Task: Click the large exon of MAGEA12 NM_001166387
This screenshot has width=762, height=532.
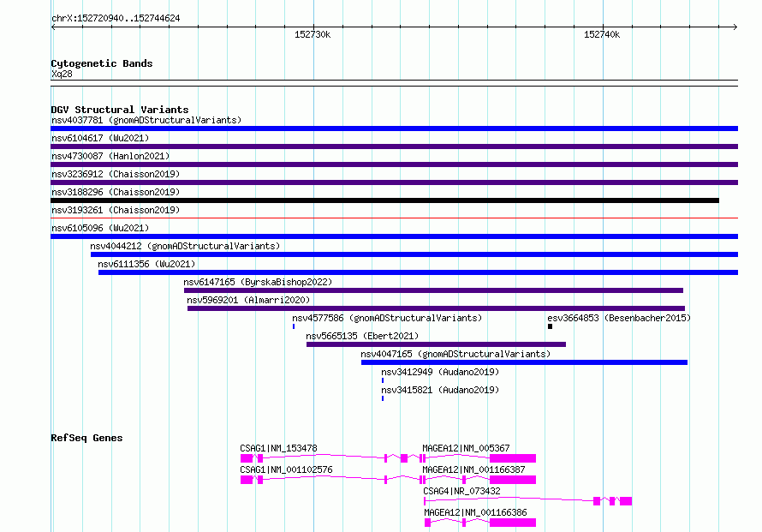Action: pos(513,480)
